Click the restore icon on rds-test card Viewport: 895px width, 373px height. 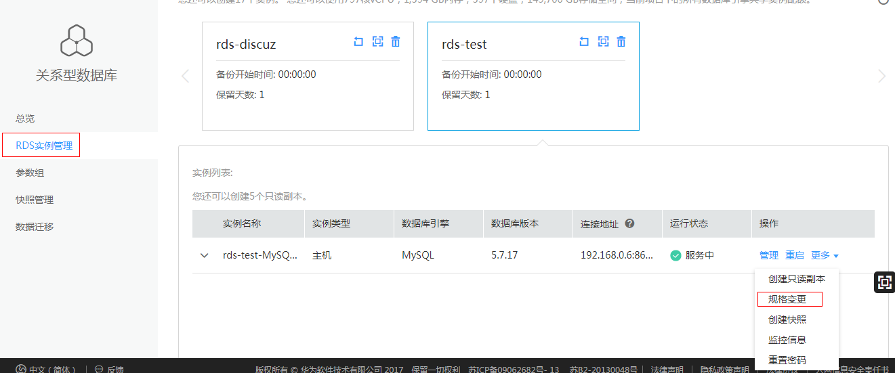coord(584,41)
